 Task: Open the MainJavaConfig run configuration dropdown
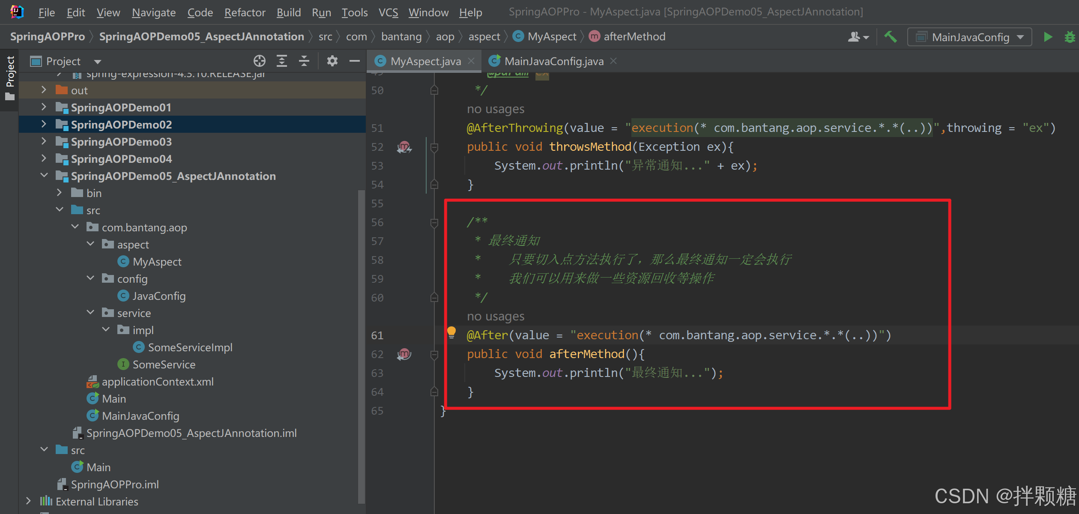click(x=970, y=37)
